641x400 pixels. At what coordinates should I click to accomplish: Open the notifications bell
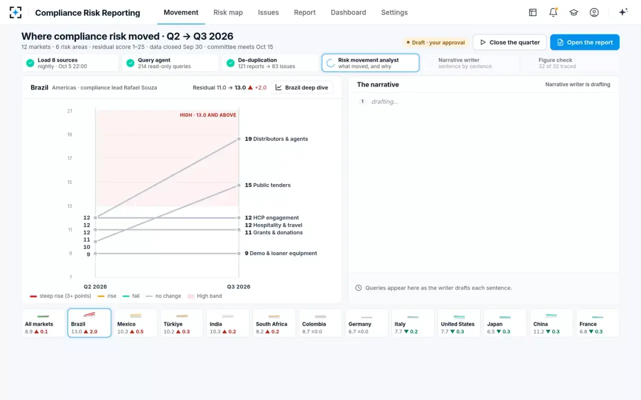(553, 12)
